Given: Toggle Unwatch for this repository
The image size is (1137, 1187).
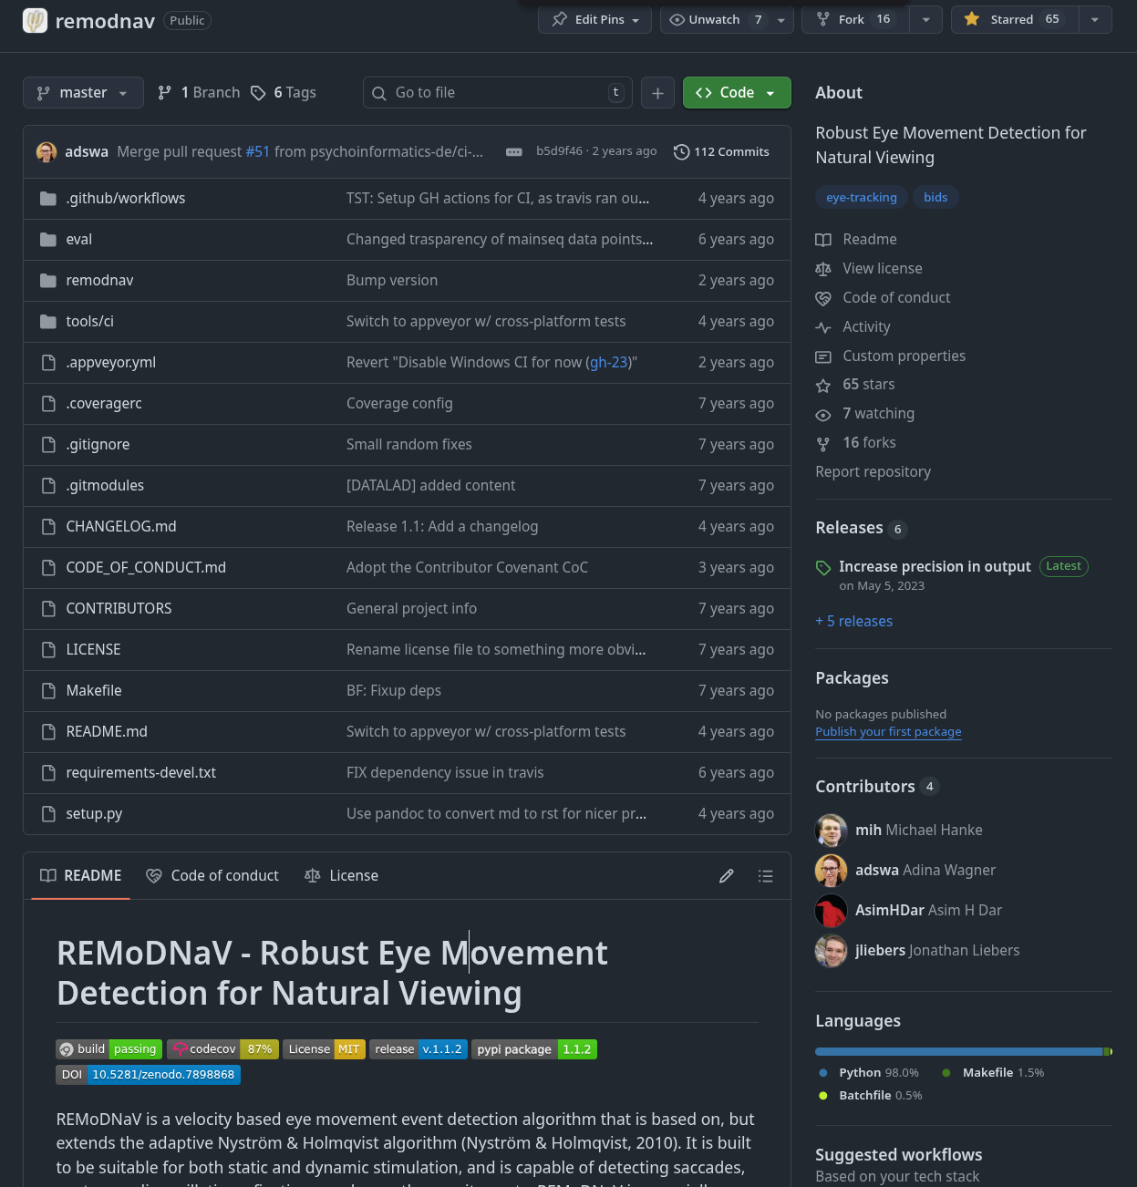Looking at the screenshot, I should click(x=715, y=19).
